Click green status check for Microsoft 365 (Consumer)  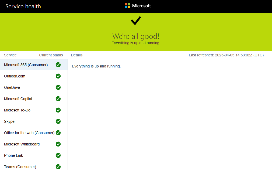58,65
